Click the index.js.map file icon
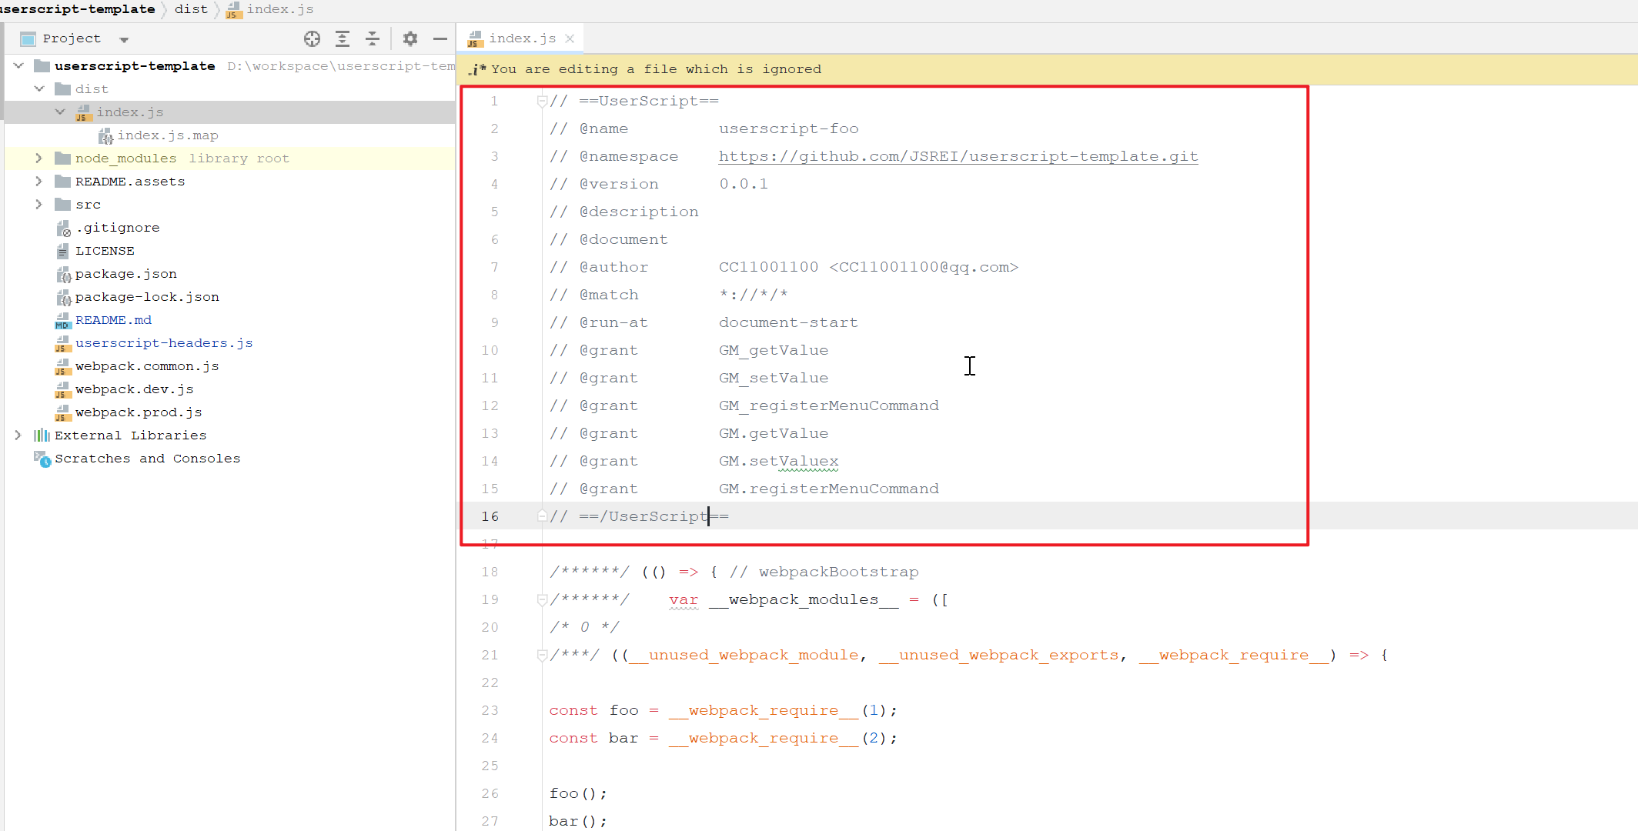 [x=106, y=135]
